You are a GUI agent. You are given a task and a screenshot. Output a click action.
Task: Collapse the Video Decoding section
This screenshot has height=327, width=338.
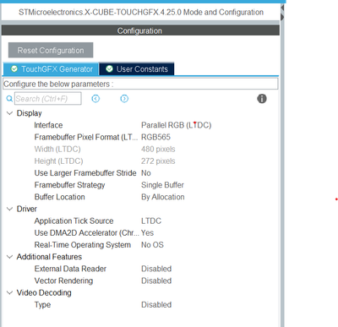point(9,292)
